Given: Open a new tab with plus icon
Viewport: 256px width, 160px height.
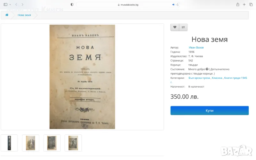Looking at the screenshot, I should [x=244, y=4].
